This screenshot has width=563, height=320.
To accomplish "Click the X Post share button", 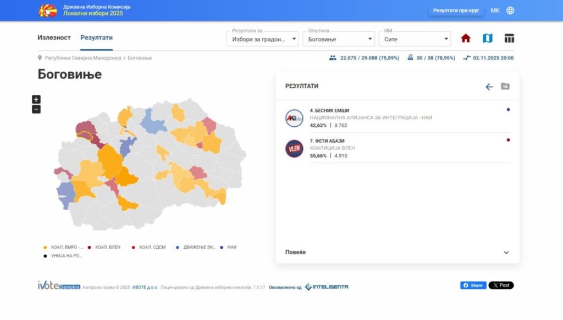I will pos(500,285).
